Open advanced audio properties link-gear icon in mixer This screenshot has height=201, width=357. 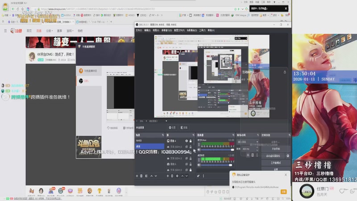[198, 176]
